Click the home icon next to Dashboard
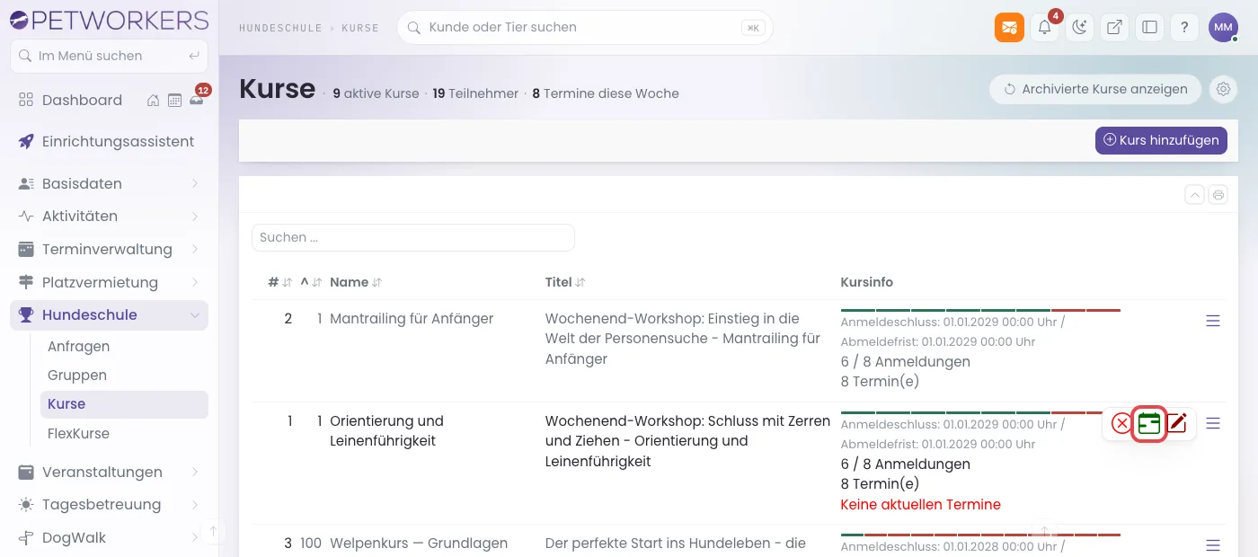 (x=154, y=100)
